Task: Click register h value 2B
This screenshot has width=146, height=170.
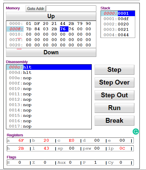Action: coord(21,148)
